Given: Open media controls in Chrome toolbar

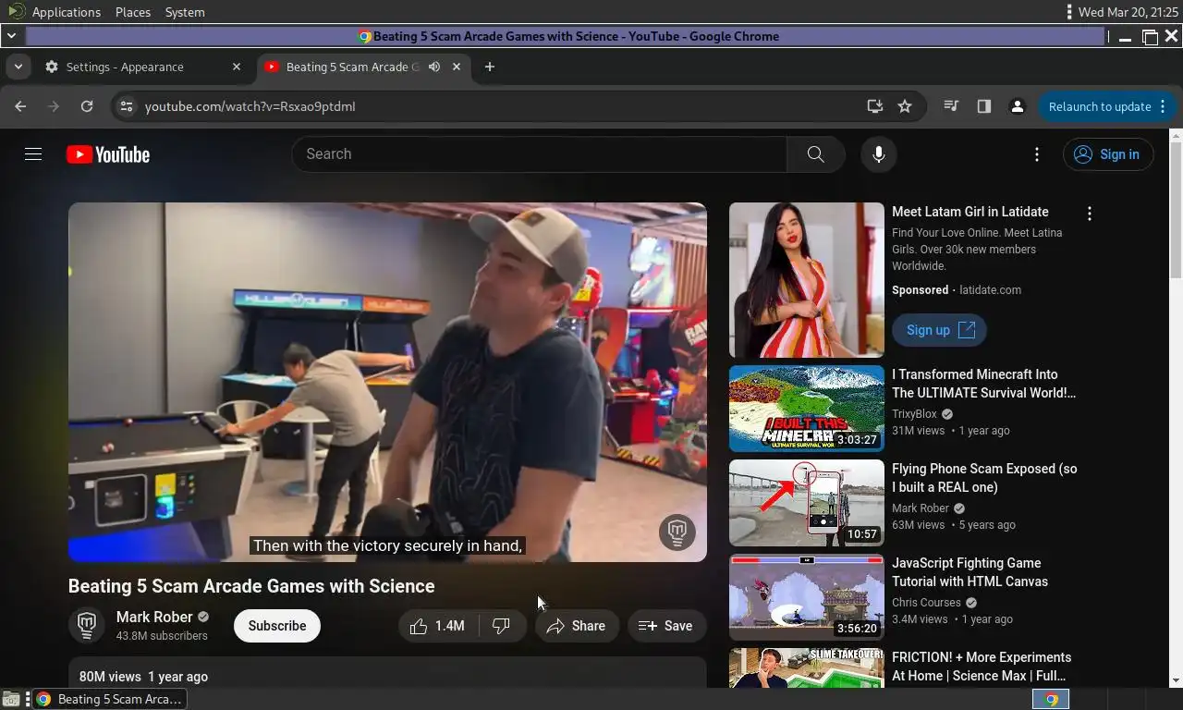Looking at the screenshot, I should coord(951,106).
